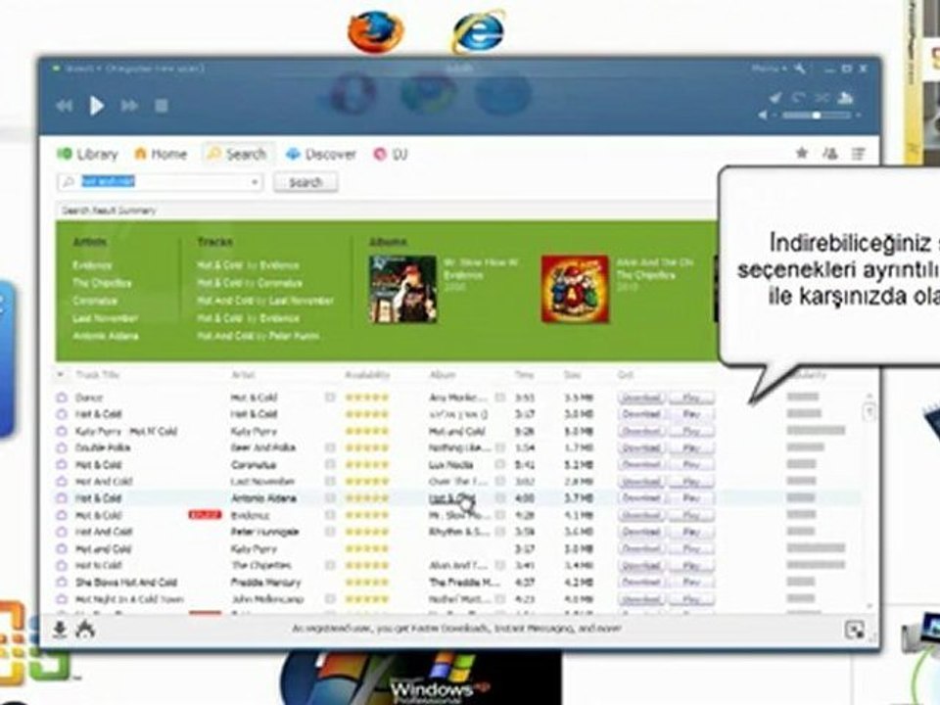Image resolution: width=940 pixels, height=705 pixels.
Task: Click the list view icon beside contacts
Action: (x=859, y=154)
